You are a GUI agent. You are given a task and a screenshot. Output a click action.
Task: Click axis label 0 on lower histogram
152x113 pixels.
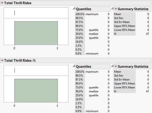pos(14,106)
